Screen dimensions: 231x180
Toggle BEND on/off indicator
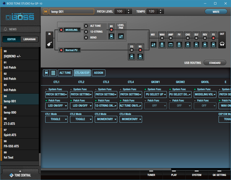pos(86,37)
